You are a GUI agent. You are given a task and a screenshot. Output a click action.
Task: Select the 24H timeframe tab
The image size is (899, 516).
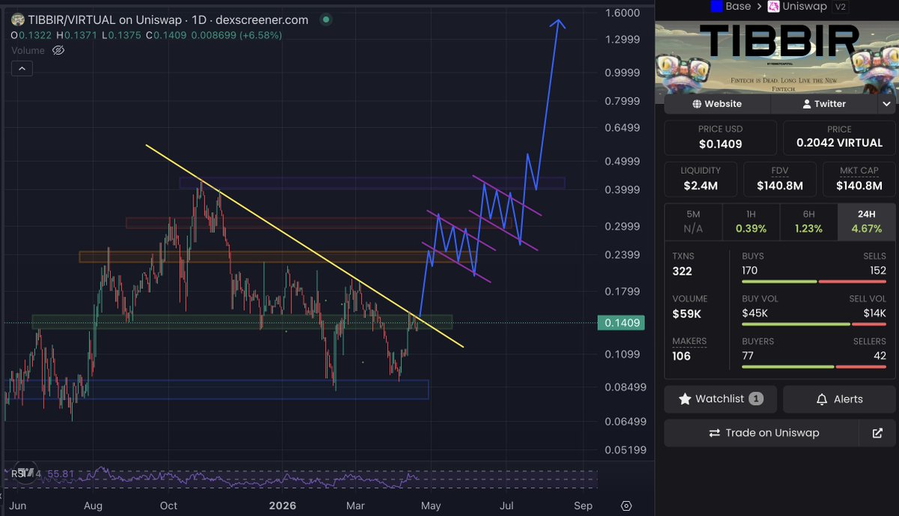pyautogui.click(x=866, y=222)
